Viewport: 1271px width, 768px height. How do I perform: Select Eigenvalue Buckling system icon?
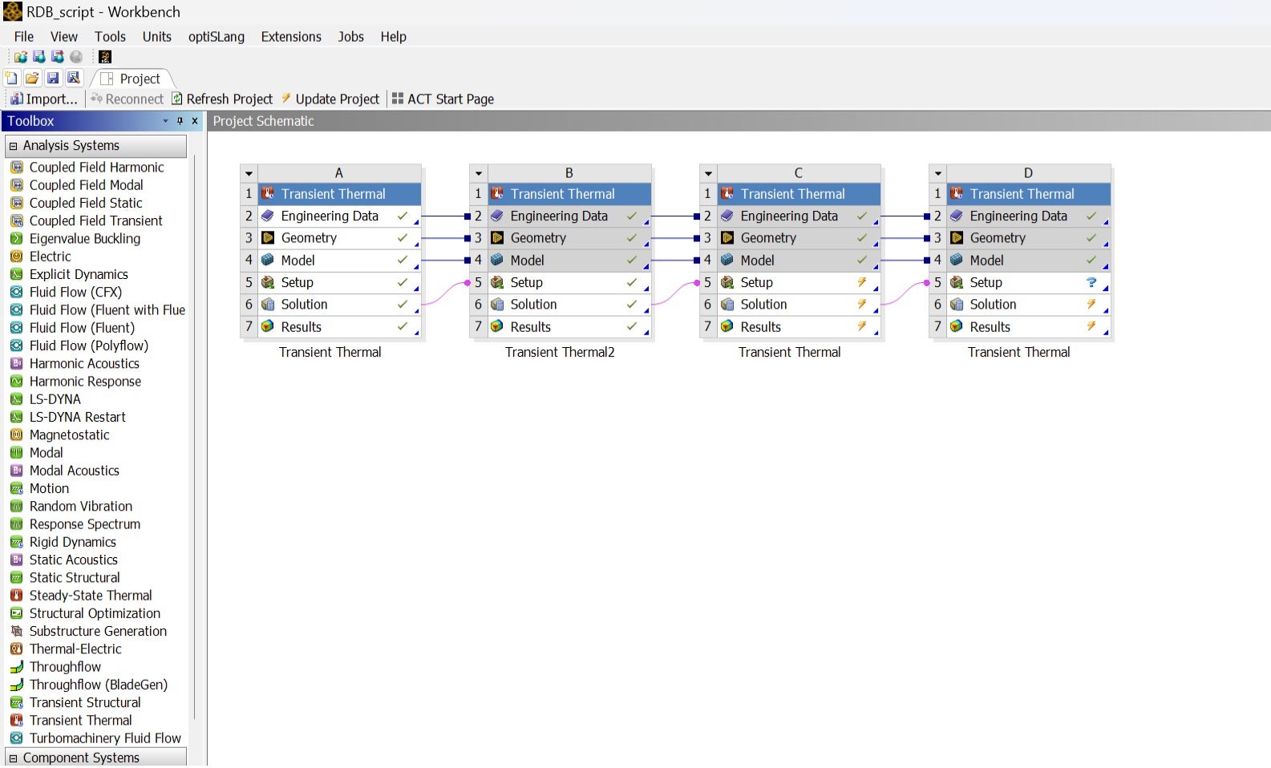16,238
